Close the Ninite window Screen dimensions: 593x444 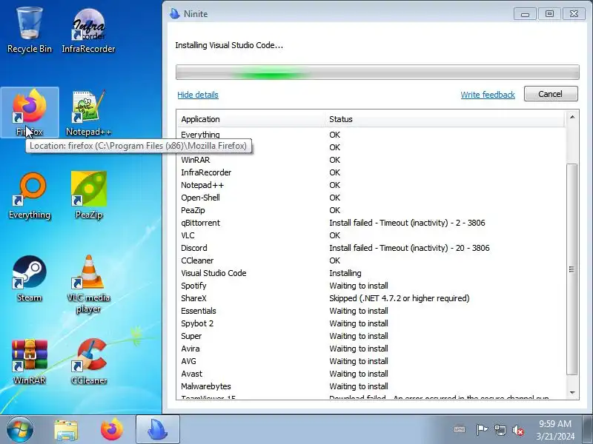coord(574,14)
